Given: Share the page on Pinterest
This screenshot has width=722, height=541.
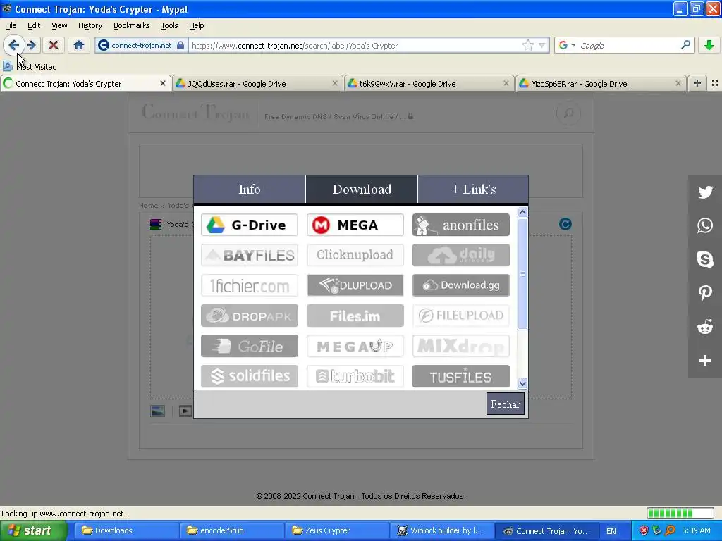Looking at the screenshot, I should [x=705, y=292].
